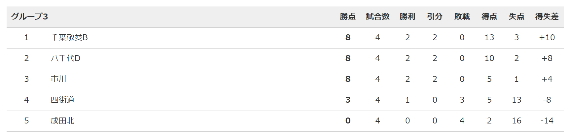The image size is (568, 137).
Task: Click the 勝利 column header
Action: click(408, 17)
